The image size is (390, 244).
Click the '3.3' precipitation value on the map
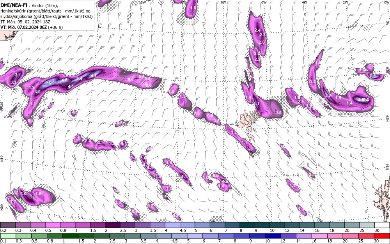(x=13, y=82)
